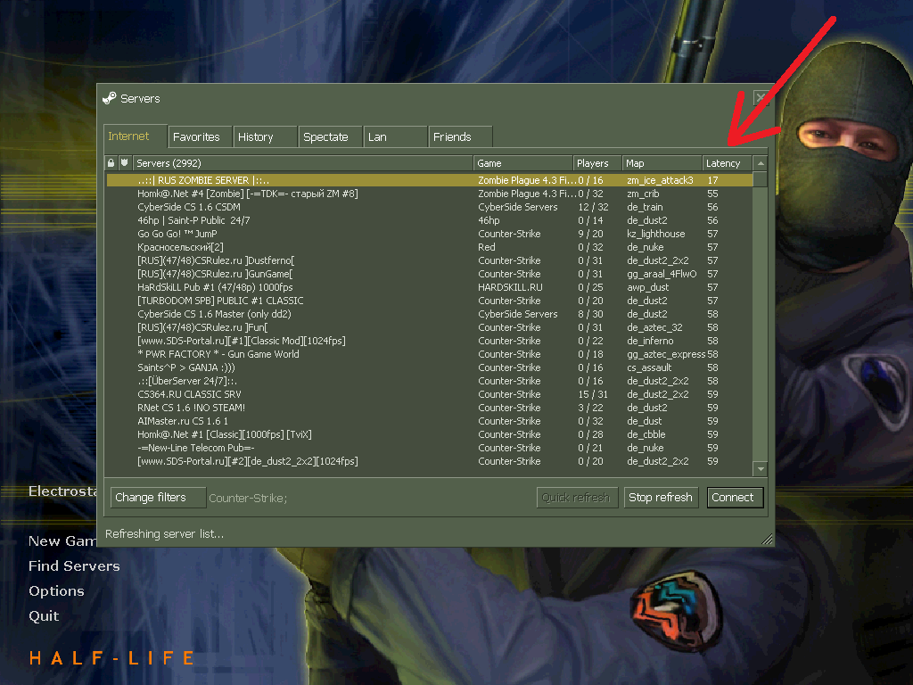
Task: Sort list by Servers (2992) column header
Action: [303, 163]
